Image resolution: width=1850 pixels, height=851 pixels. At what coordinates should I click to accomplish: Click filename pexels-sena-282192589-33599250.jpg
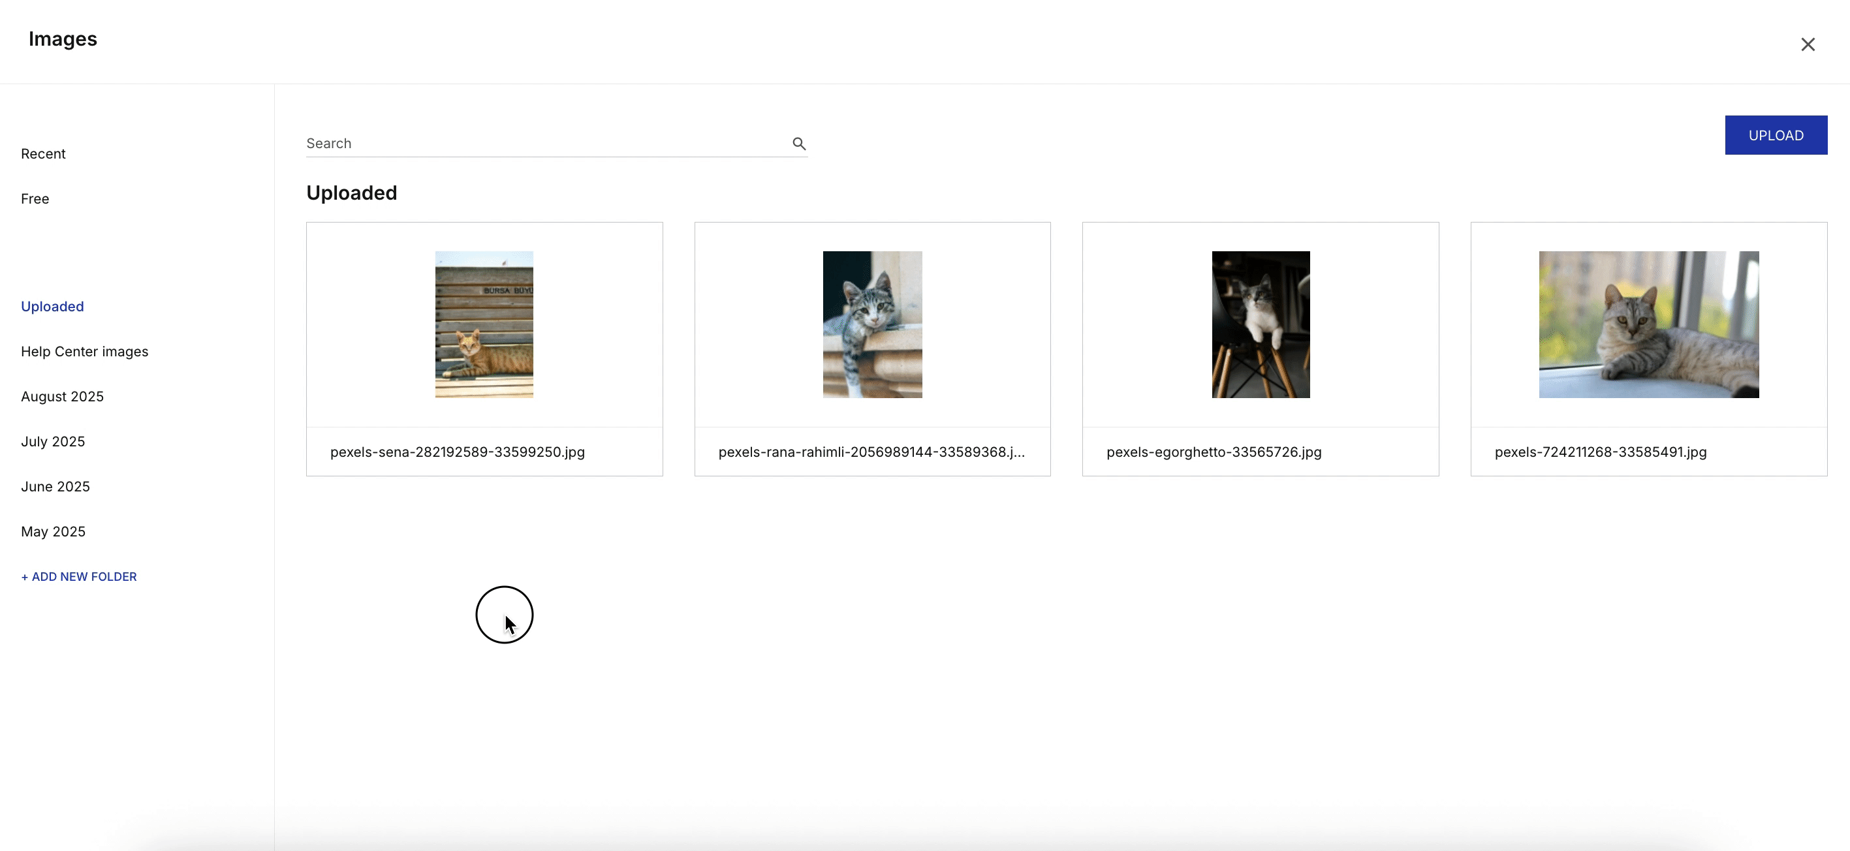458,452
